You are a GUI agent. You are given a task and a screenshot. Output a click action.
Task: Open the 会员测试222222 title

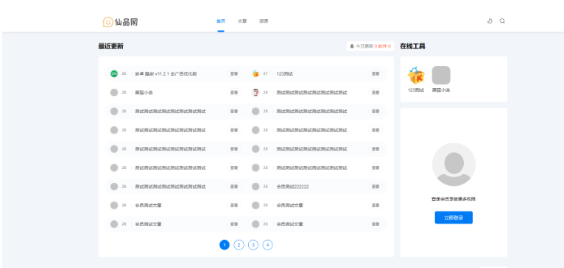292,186
